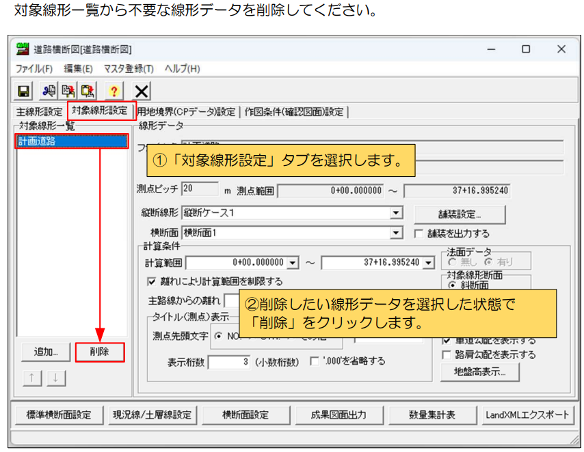This screenshot has height=452, width=584.
Task: Minimize the 道路横断図 window
Action: (491, 49)
